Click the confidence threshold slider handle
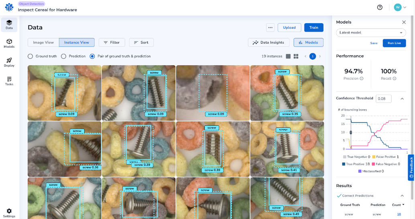Image resolution: width=415 pixels, height=219 pixels. point(351,133)
